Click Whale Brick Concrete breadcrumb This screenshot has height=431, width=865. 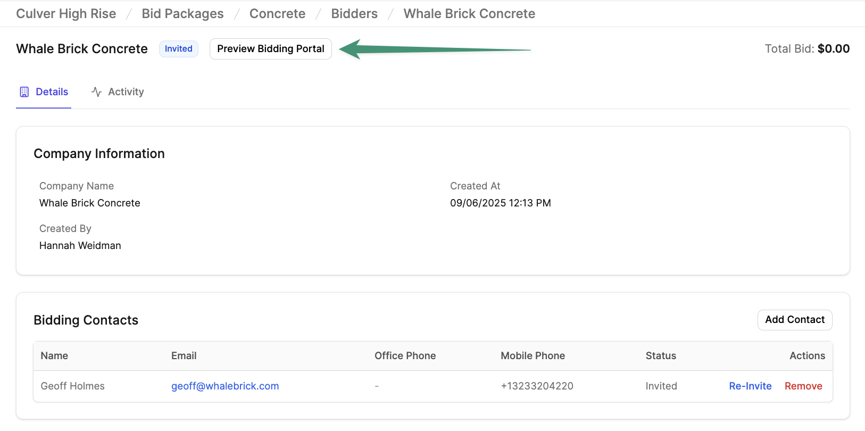pos(469,14)
